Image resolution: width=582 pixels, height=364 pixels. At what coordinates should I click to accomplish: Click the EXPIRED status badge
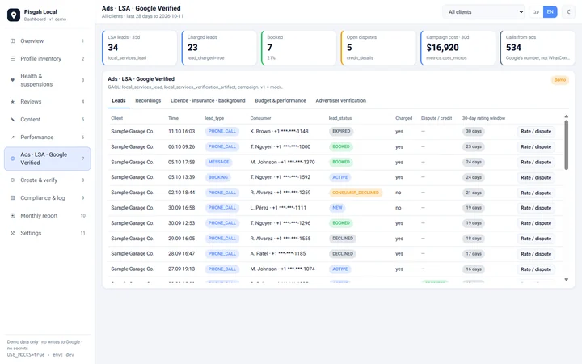[x=341, y=132]
